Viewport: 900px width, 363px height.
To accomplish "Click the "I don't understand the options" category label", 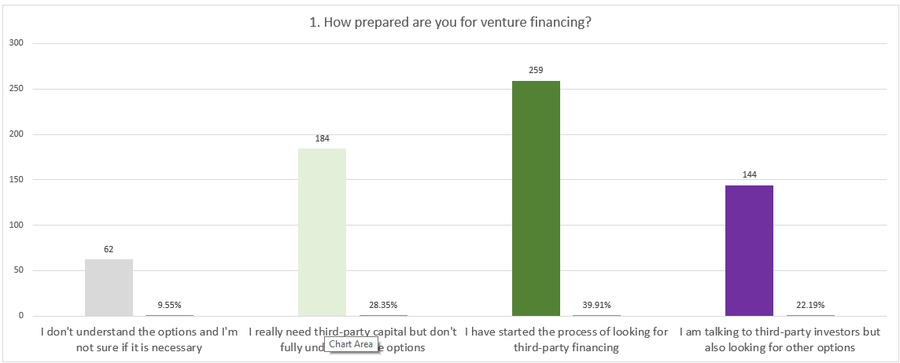I will pyautogui.click(x=140, y=339).
